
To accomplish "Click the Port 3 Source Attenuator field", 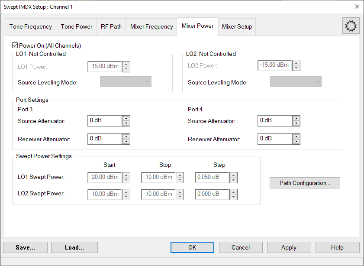I will click(x=104, y=121).
